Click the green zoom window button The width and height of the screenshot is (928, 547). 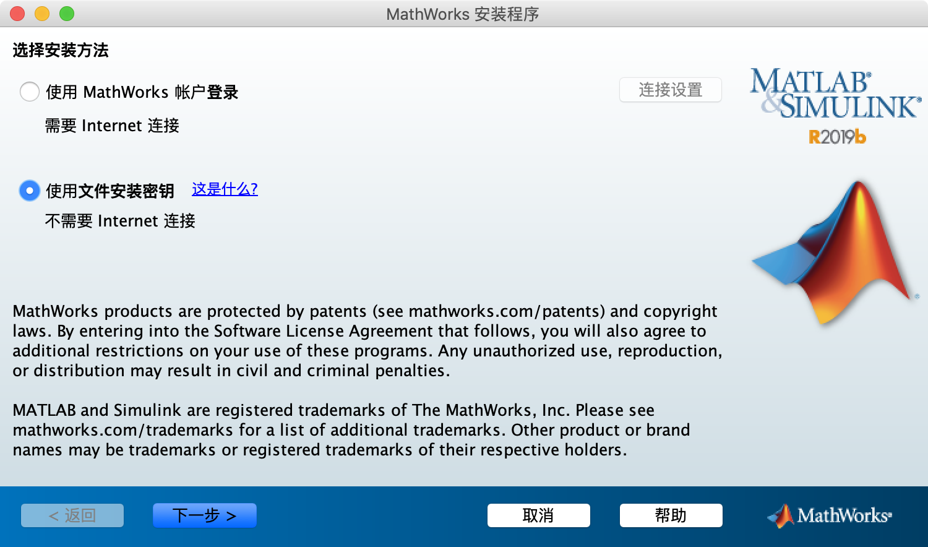[67, 14]
